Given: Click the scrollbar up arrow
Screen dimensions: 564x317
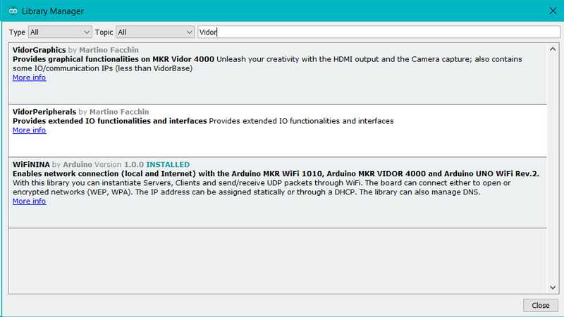Looking at the screenshot, I should 552,49.
